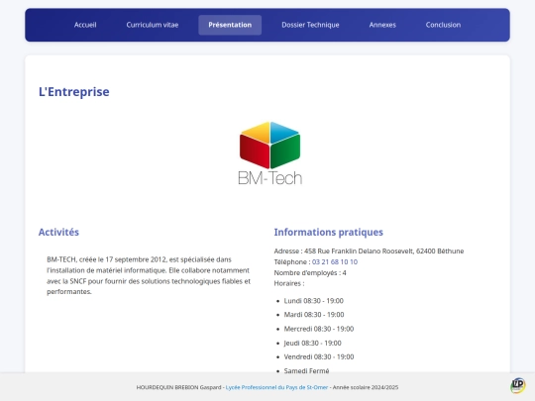Screen dimensions: 535x401
Task: Open the Conclusion tab
Action: click(x=443, y=25)
